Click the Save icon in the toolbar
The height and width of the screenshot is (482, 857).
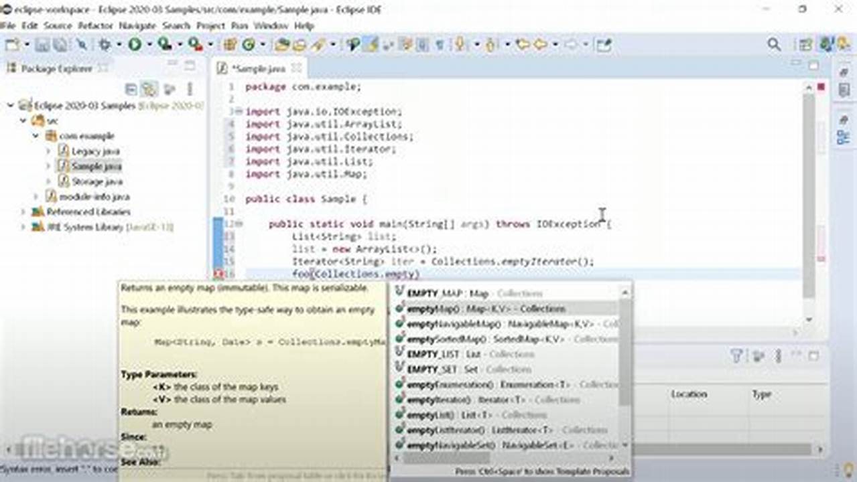point(42,44)
